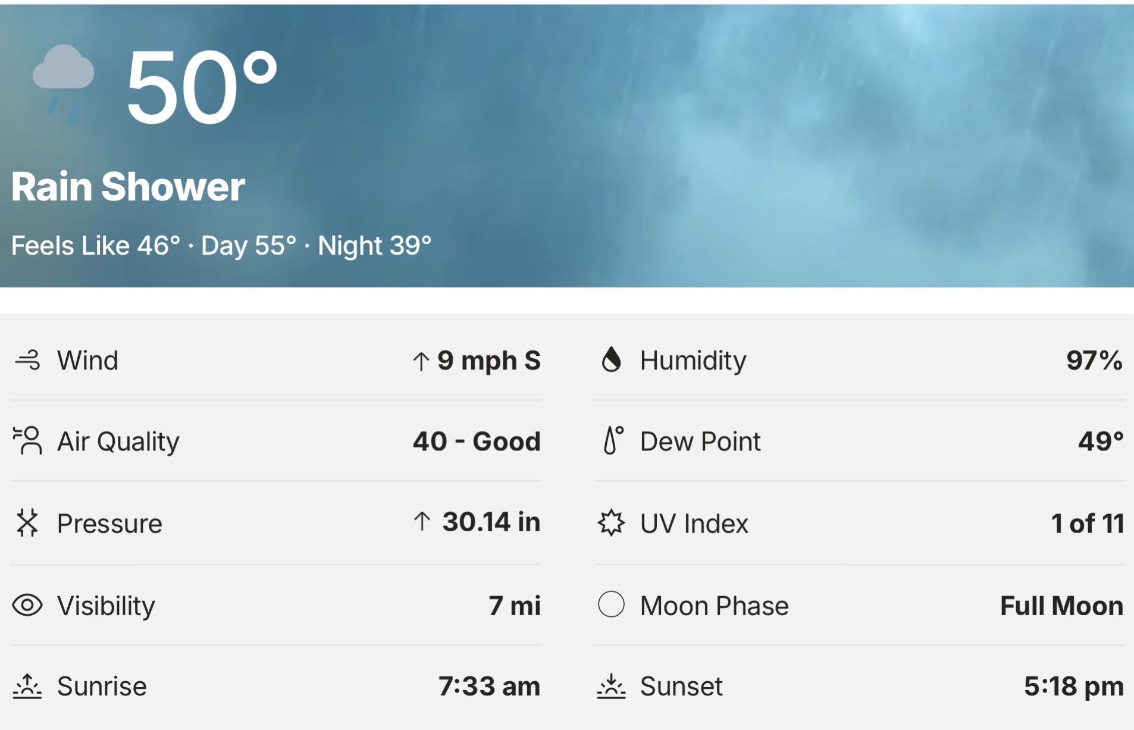Click the Humidity droplet icon
The width and height of the screenshot is (1134, 730).
(611, 360)
